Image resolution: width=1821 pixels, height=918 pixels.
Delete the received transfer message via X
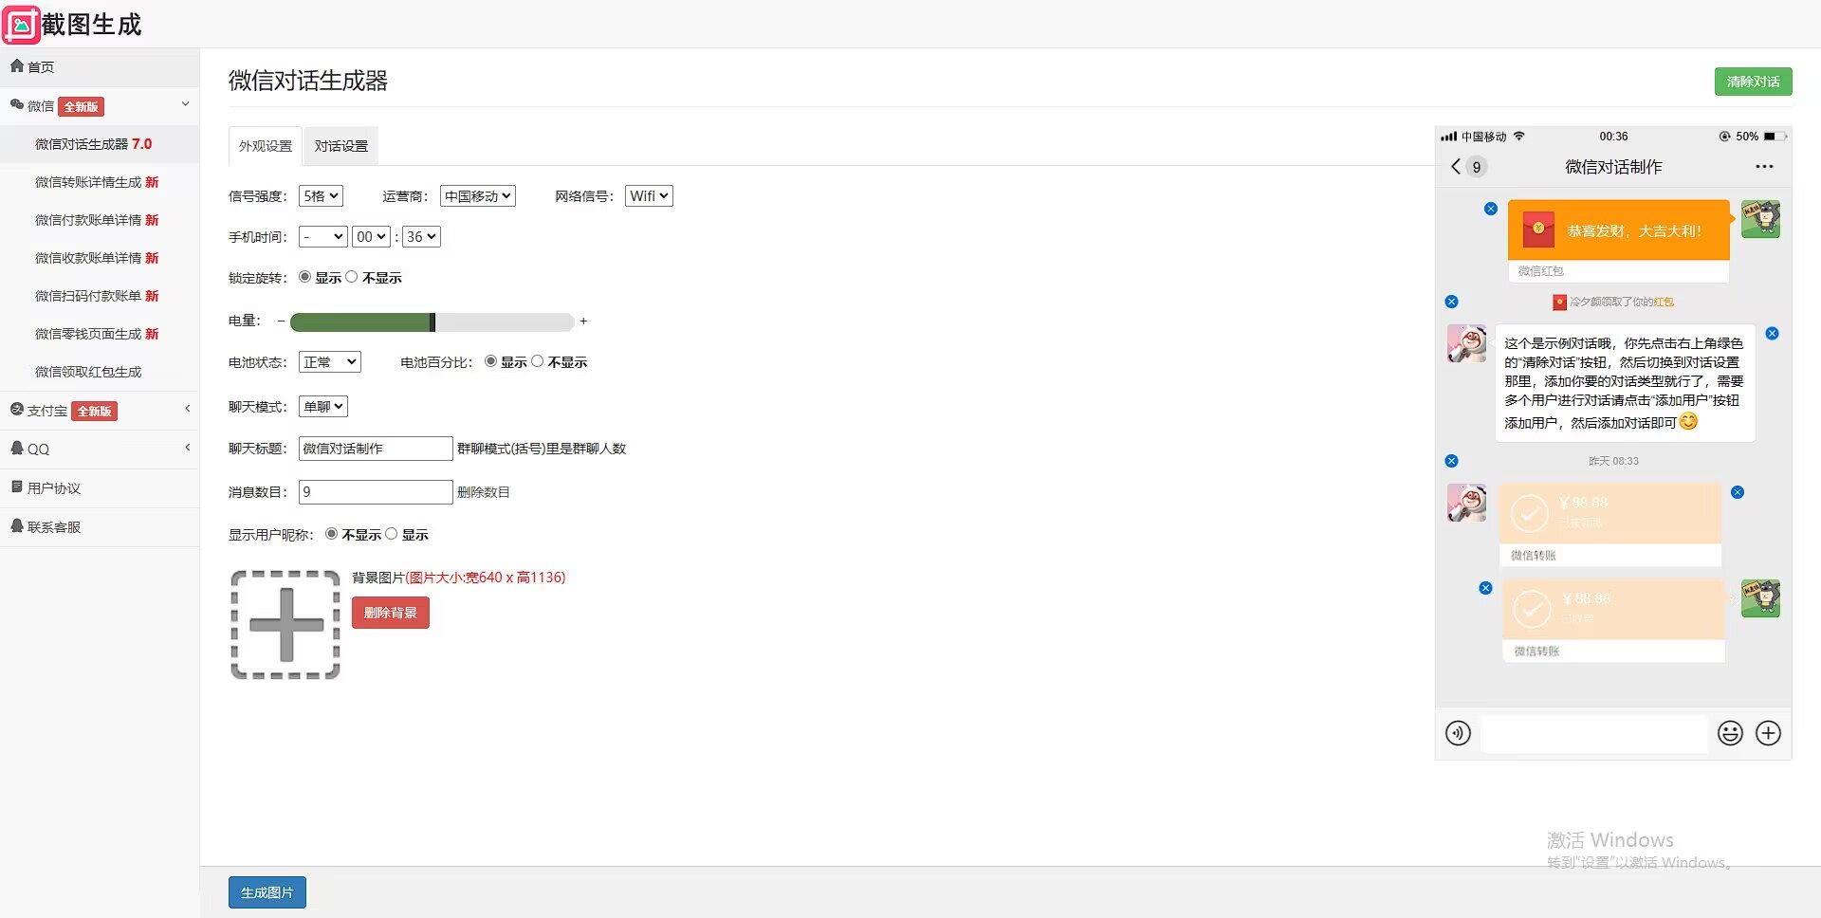coord(1738,492)
